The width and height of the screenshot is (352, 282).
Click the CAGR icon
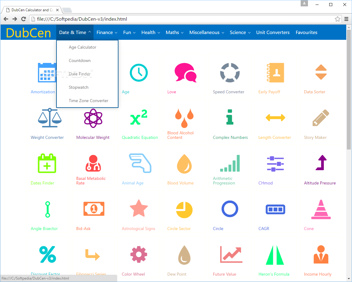coord(275,209)
